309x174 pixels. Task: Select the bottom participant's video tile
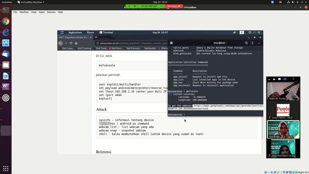283,148
